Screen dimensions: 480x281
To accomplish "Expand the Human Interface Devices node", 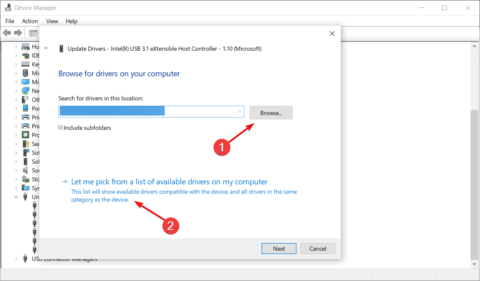I will pyautogui.click(x=16, y=47).
